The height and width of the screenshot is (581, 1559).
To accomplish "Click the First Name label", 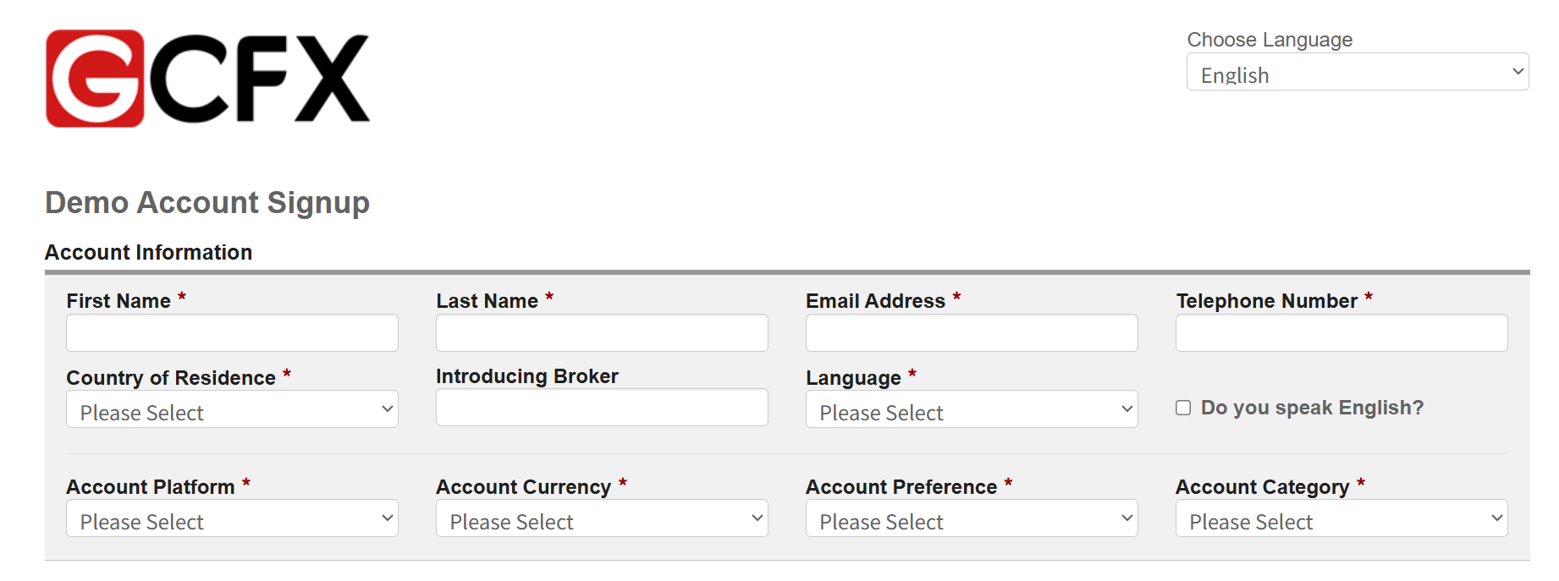I will tap(118, 301).
